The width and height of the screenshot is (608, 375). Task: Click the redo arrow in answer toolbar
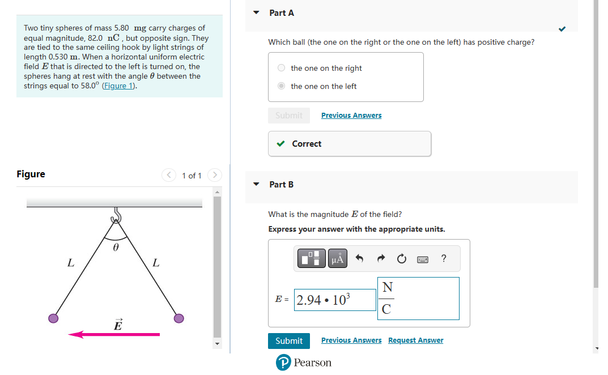click(381, 258)
